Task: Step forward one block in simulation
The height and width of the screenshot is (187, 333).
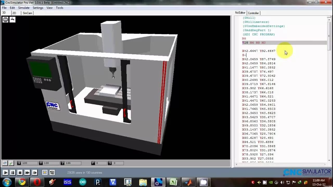Action: pos(35,172)
